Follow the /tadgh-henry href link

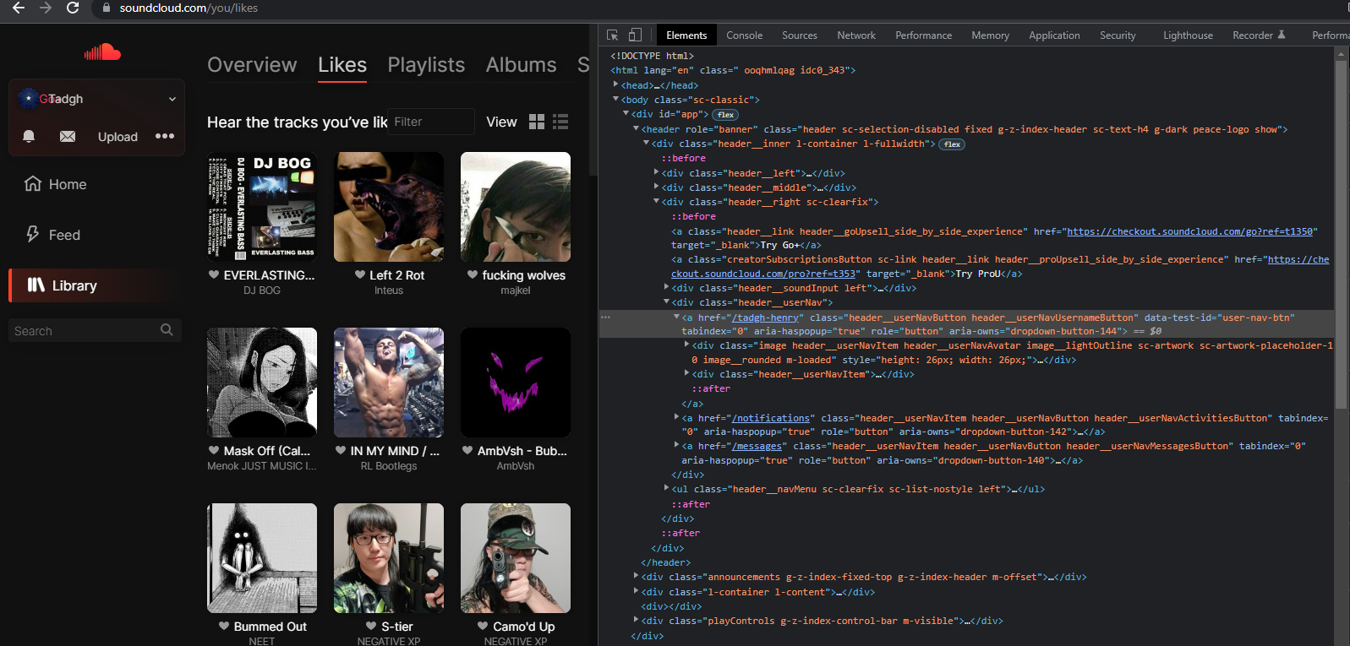[765, 318]
